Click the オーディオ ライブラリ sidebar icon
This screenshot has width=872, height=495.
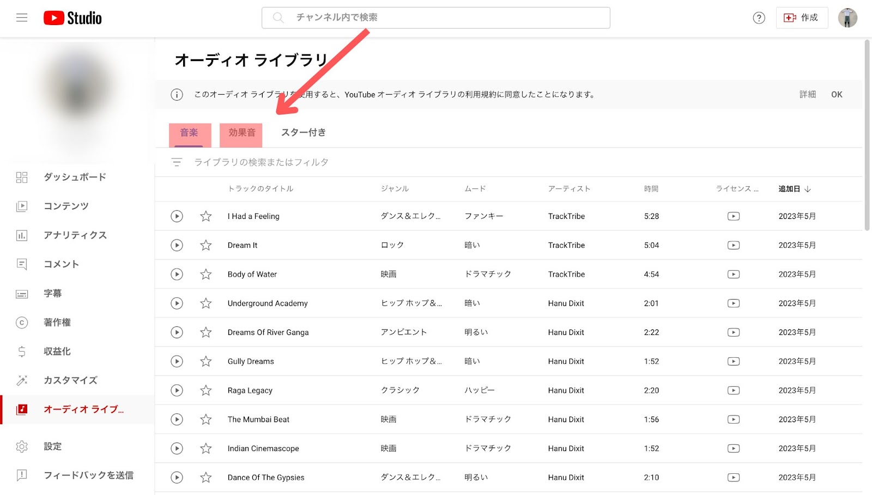click(x=22, y=410)
